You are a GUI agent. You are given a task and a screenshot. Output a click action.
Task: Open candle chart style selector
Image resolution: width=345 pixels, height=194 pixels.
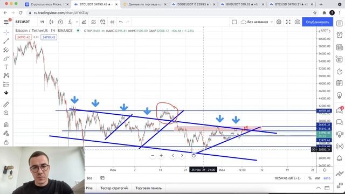click(51, 22)
